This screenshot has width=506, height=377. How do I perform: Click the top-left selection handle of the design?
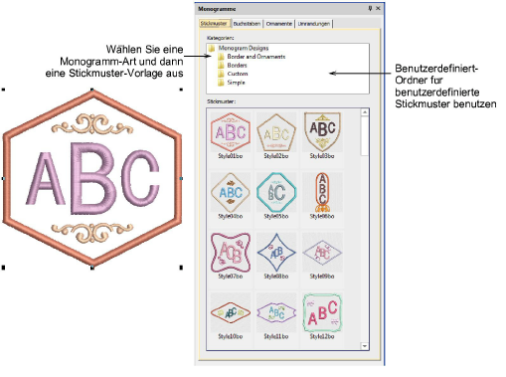coord(3,90)
